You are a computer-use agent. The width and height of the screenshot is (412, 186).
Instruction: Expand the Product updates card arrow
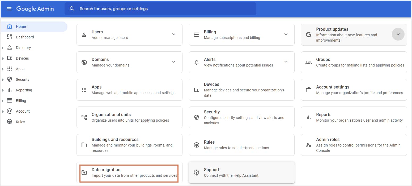pyautogui.click(x=398, y=34)
